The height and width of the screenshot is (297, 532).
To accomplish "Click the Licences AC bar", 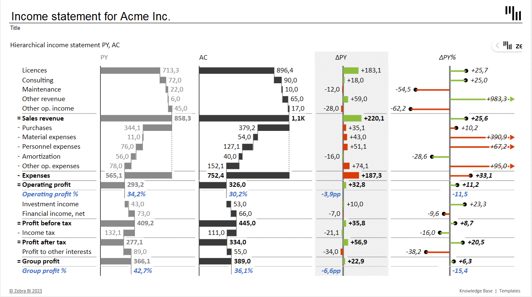I will (x=236, y=70).
